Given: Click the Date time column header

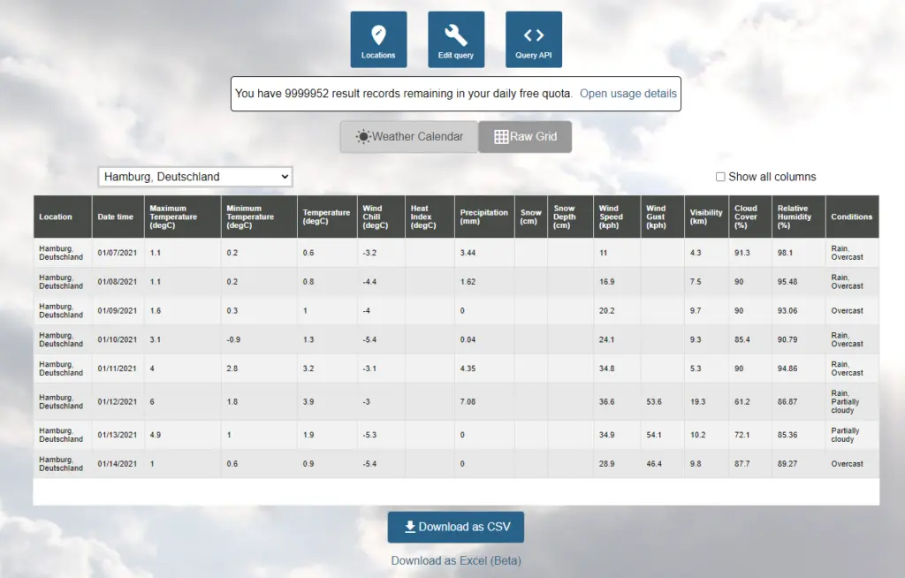Looking at the screenshot, I should click(116, 217).
